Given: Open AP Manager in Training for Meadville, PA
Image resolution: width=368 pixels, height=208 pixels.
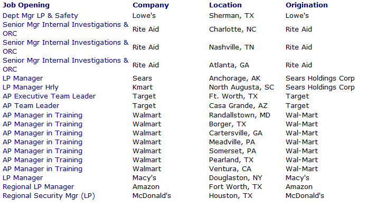Looking at the screenshot, I should (42, 142).
